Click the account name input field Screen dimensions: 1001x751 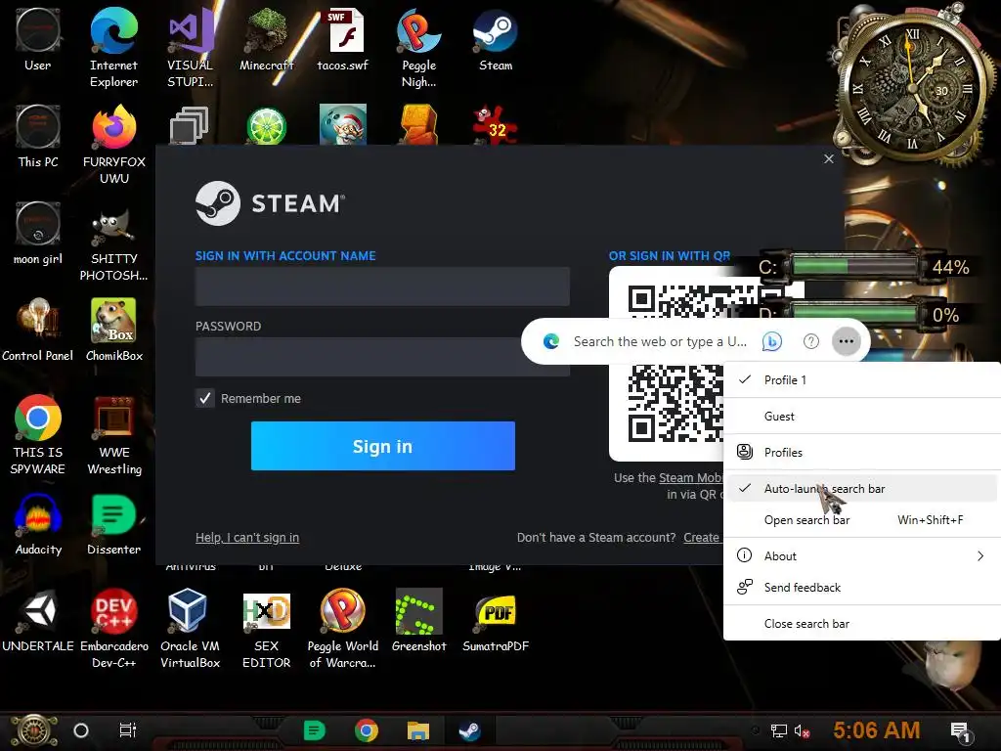click(x=382, y=287)
